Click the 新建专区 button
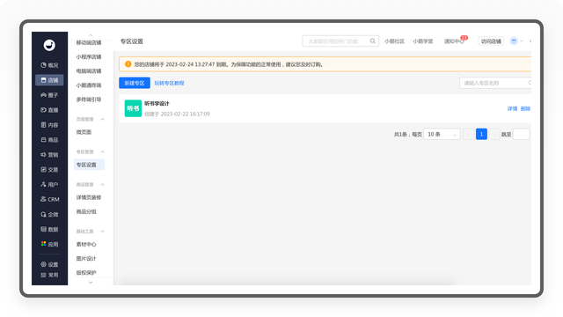 point(135,83)
